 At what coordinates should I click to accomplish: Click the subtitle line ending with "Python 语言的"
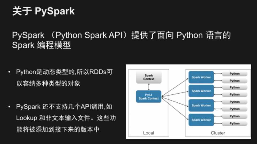coord(121,35)
